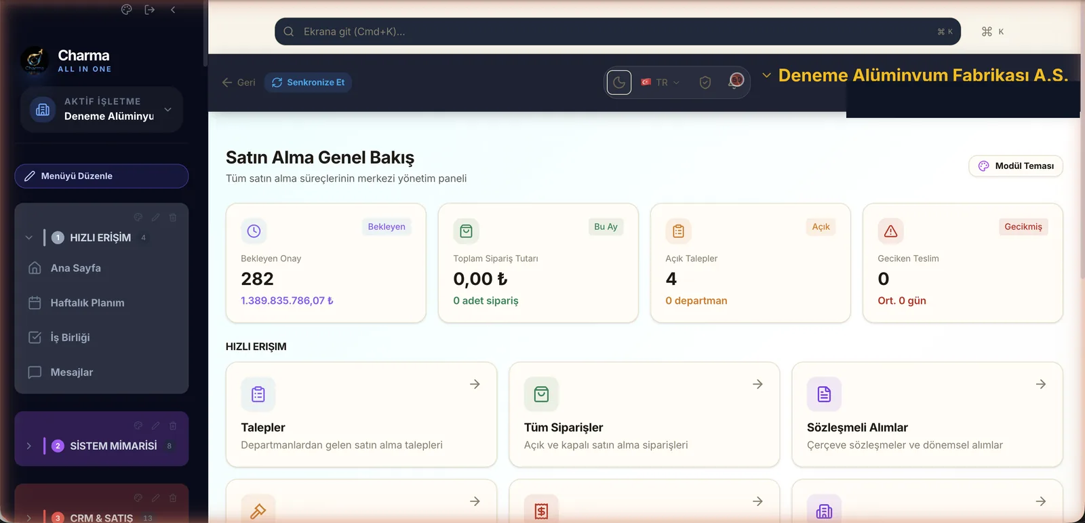Click the edit pencil in the SİSTEM MİMARİSİ group
1085x523 pixels.
pos(156,425)
